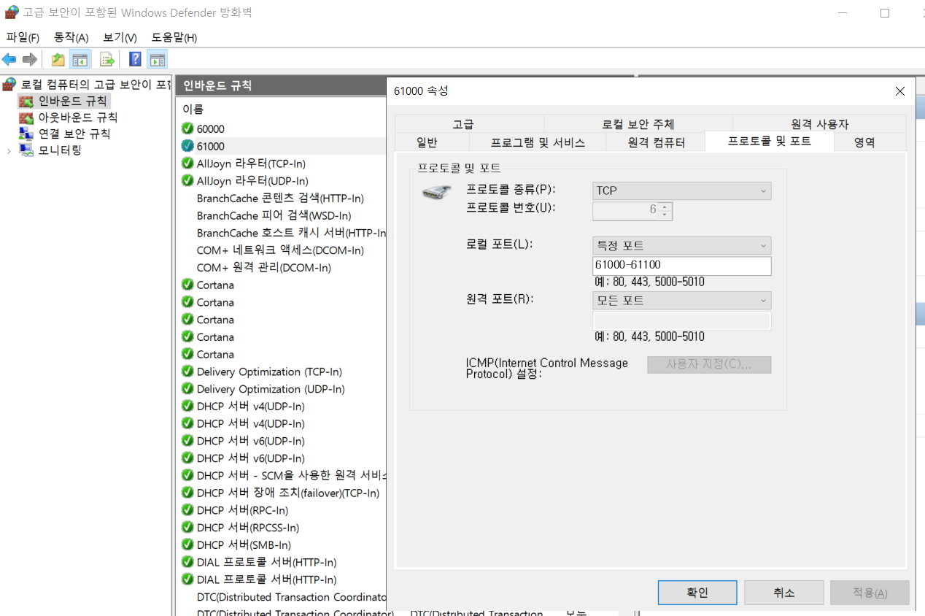Open the 파일(F) menu
The width and height of the screenshot is (925, 616).
coord(23,37)
